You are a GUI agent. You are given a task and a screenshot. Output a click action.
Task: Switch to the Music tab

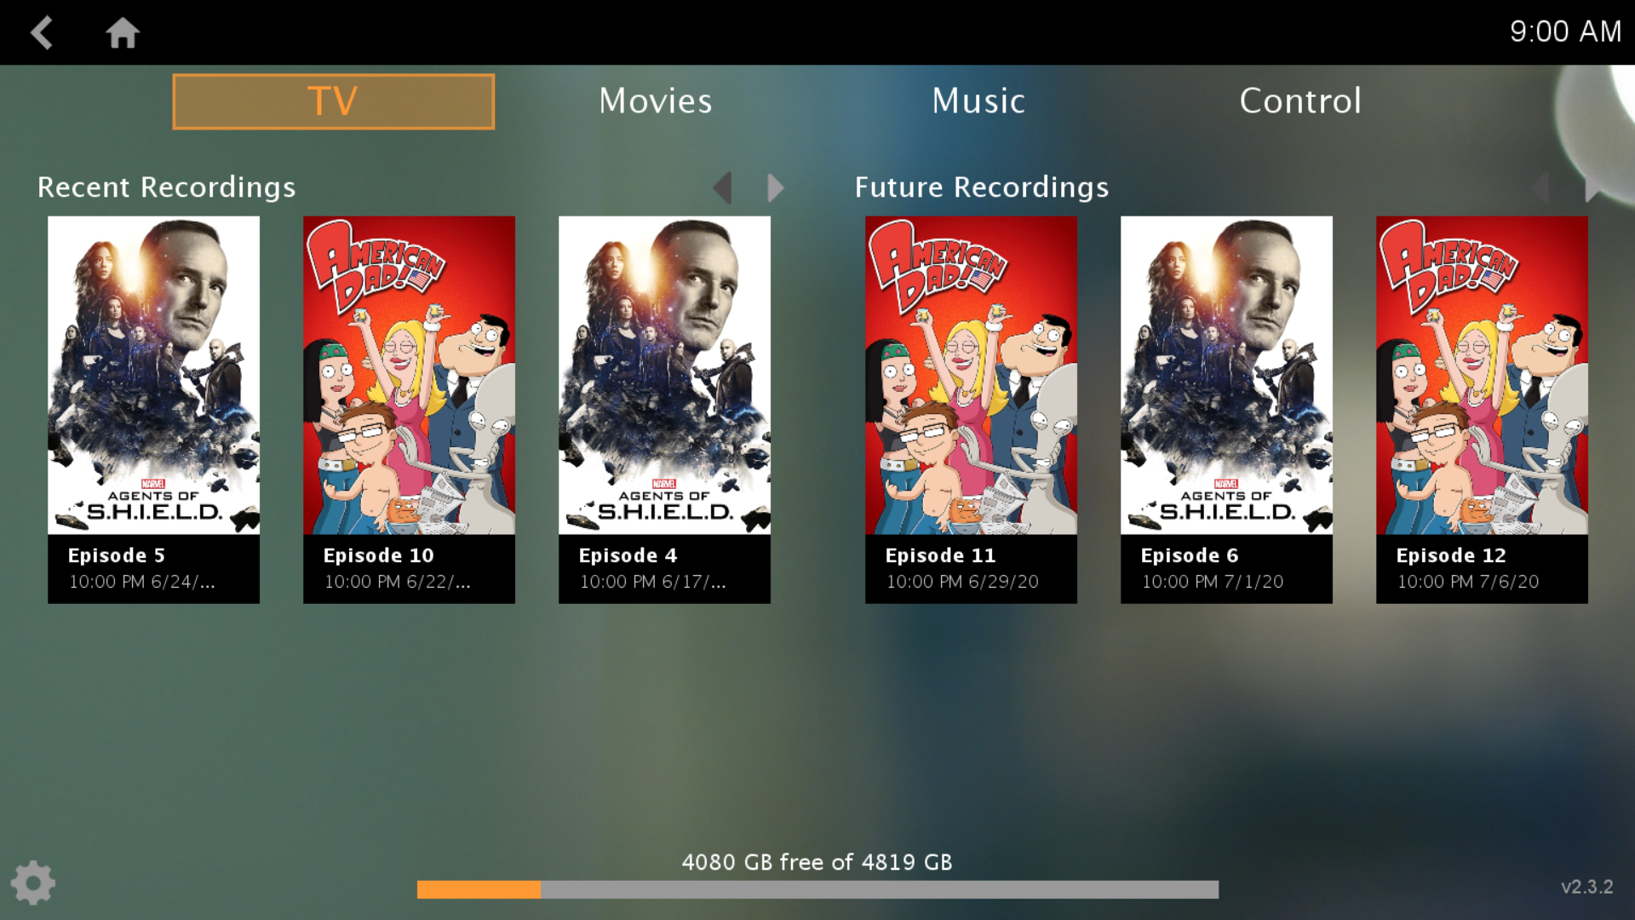pos(978,101)
